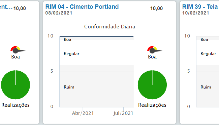219x125 pixels.
Task: Click the Regular band in the Cimento Portland chart
Action: (97, 52)
